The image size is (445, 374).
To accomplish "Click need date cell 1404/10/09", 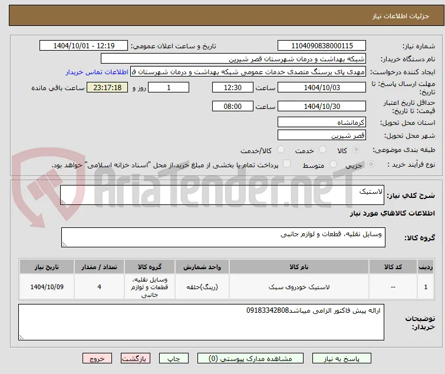I will pos(47,287).
